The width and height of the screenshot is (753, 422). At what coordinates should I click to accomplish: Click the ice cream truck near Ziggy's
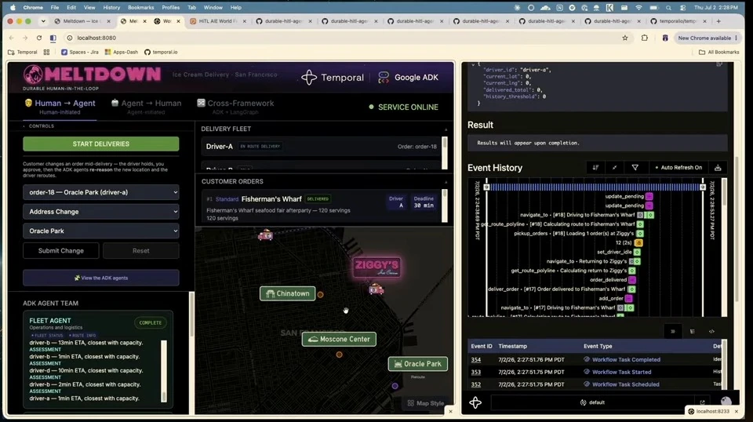[x=376, y=289]
